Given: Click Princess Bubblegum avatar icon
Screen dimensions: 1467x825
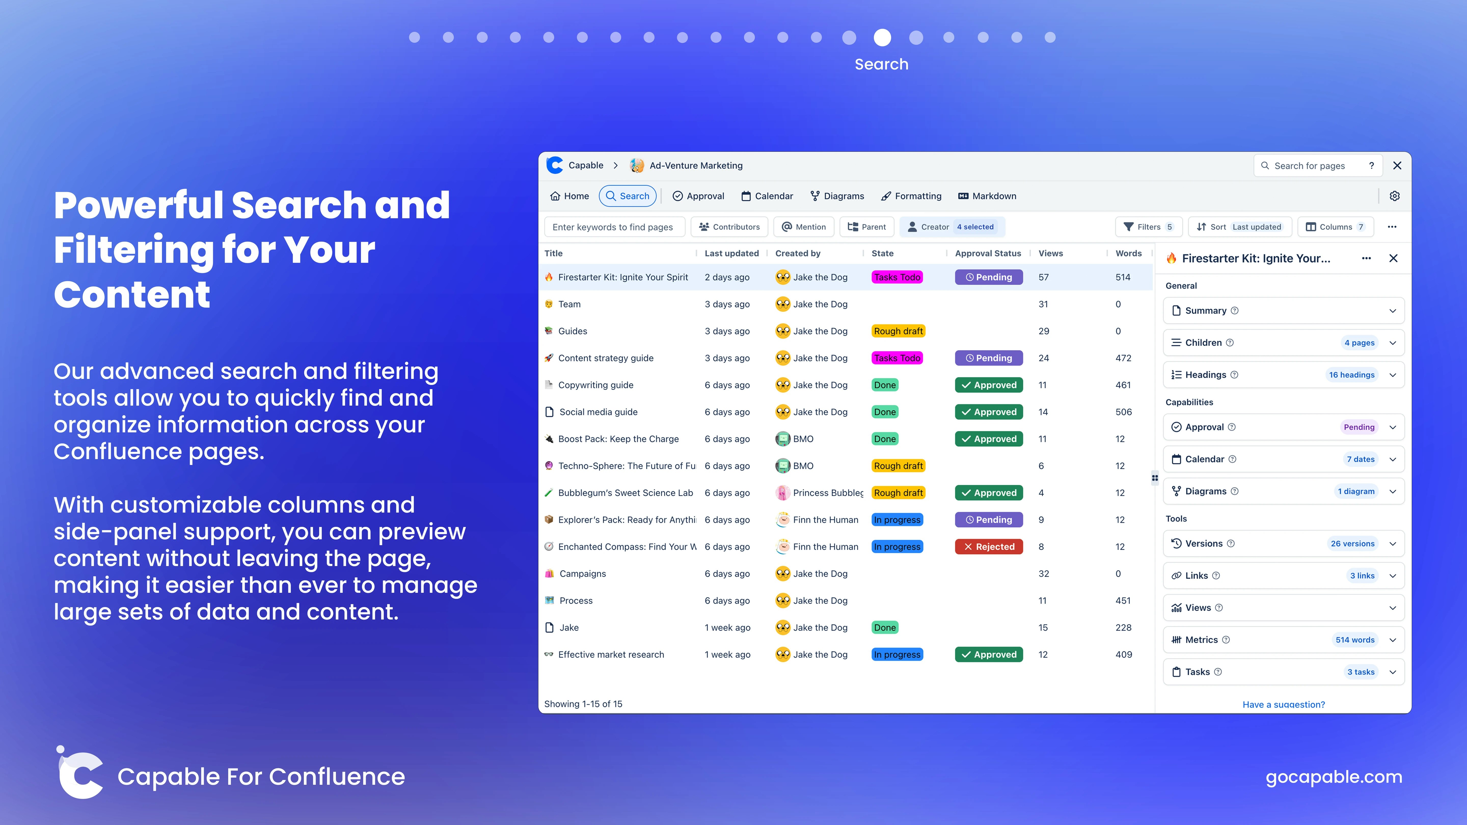Looking at the screenshot, I should (783, 493).
